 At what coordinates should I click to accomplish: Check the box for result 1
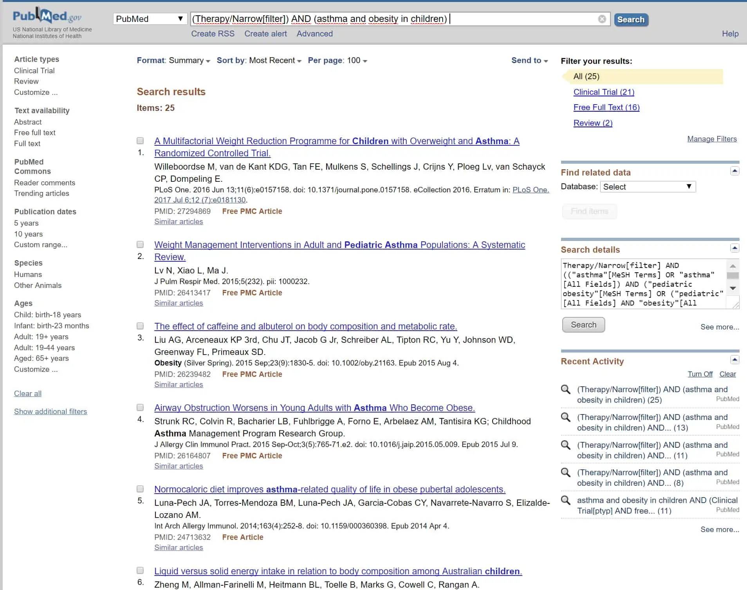[140, 141]
